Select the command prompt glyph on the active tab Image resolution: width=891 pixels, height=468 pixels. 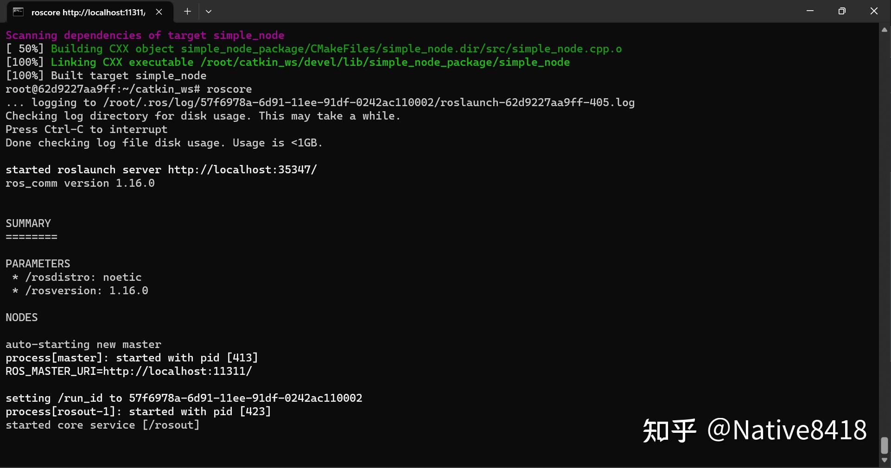(19, 12)
